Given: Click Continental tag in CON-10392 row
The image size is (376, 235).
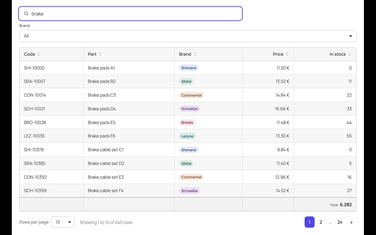Looking at the screenshot, I should [191, 177].
